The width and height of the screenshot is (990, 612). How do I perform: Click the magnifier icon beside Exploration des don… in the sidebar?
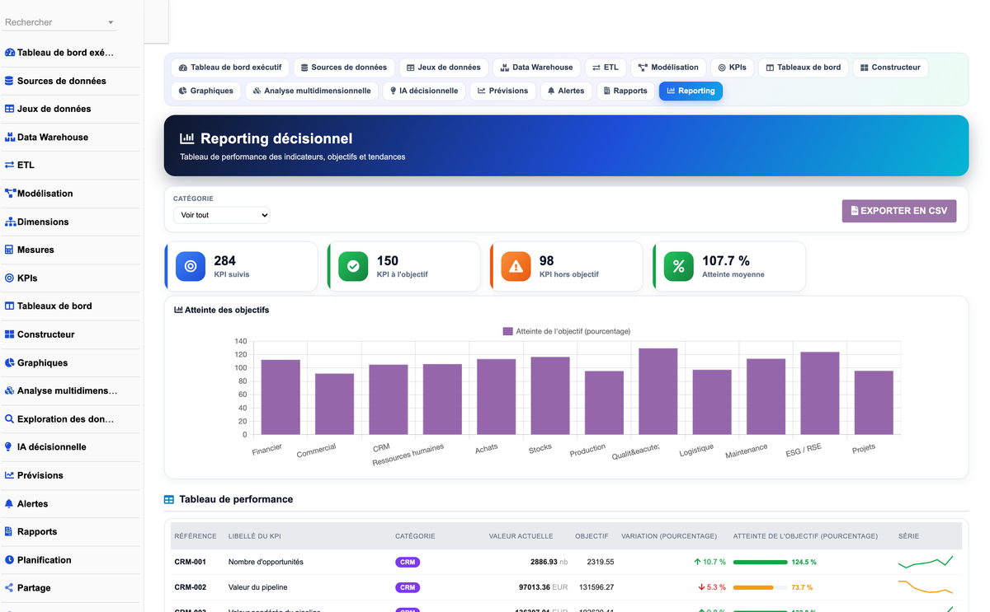click(x=10, y=419)
